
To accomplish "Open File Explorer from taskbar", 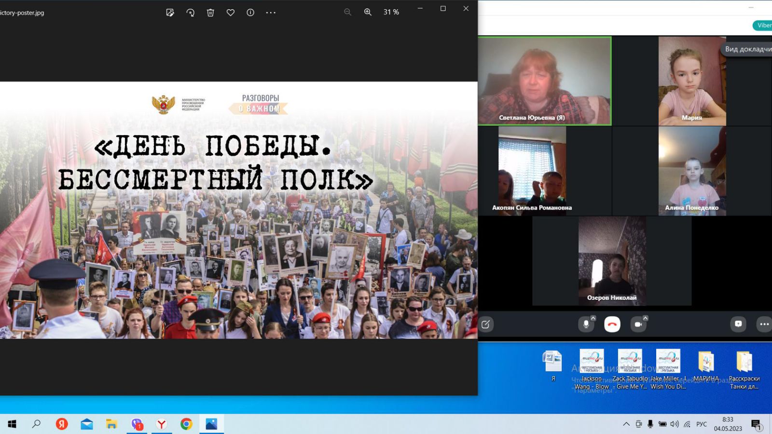I will click(x=111, y=424).
